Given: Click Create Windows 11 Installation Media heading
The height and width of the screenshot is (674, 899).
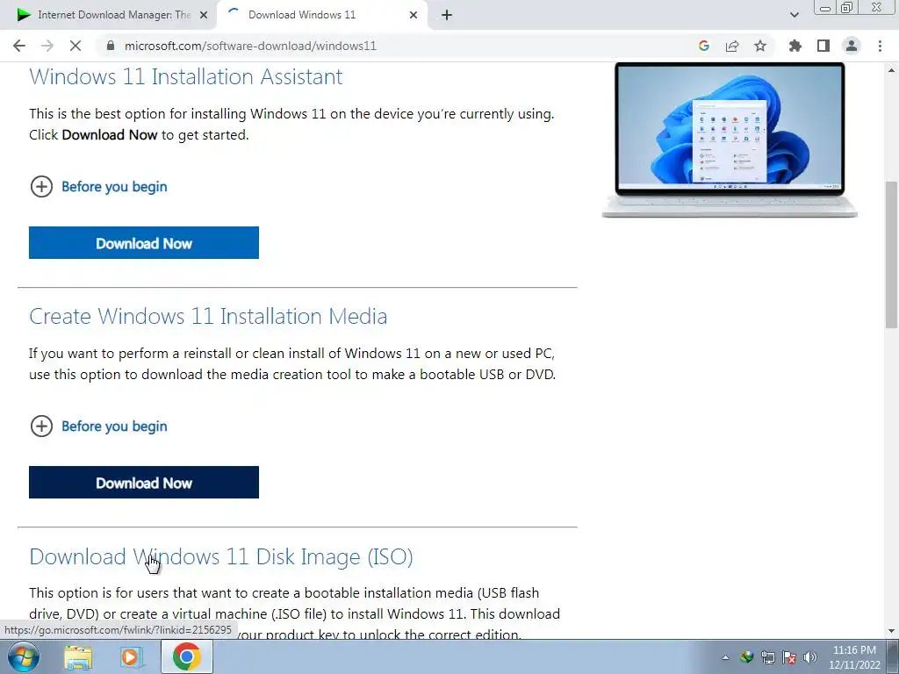Looking at the screenshot, I should (208, 316).
